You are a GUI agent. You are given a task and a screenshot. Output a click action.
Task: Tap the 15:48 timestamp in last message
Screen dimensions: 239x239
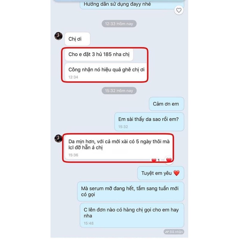coord(88,223)
